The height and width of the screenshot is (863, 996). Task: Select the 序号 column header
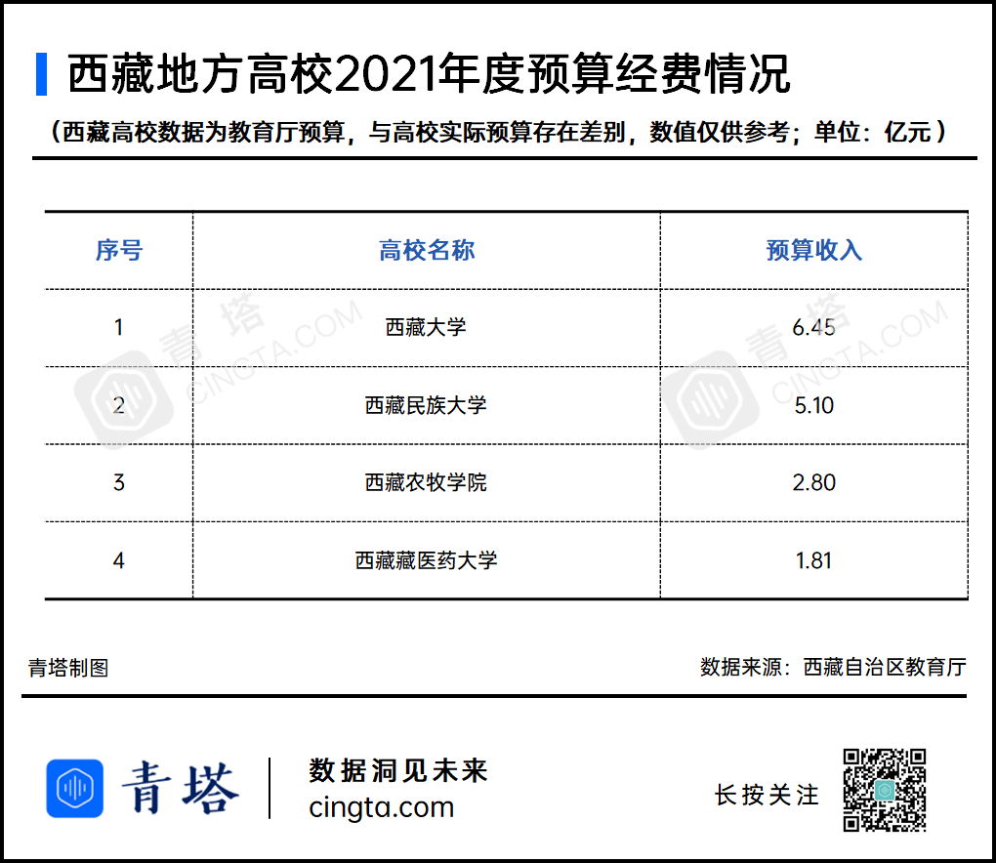click(119, 251)
